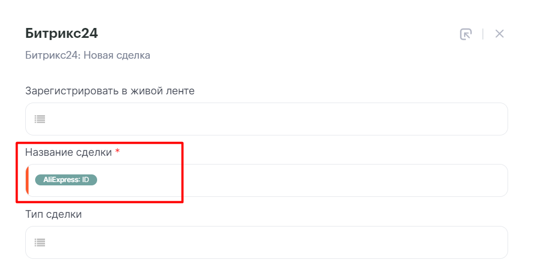Select the AliExpress: ID variable tag

66,179
